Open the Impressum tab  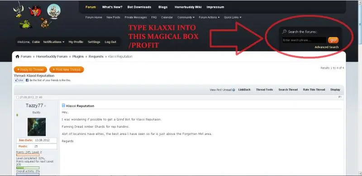tap(215, 7)
